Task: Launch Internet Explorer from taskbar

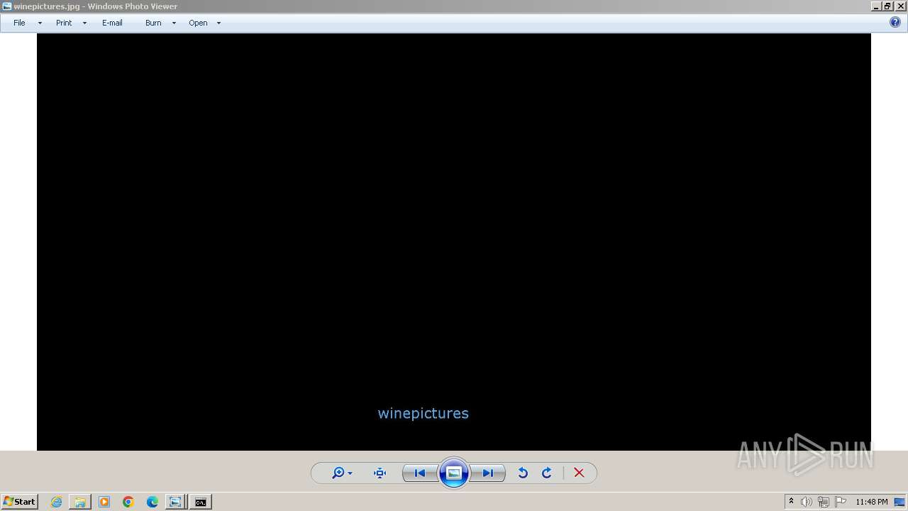Action: pos(56,502)
